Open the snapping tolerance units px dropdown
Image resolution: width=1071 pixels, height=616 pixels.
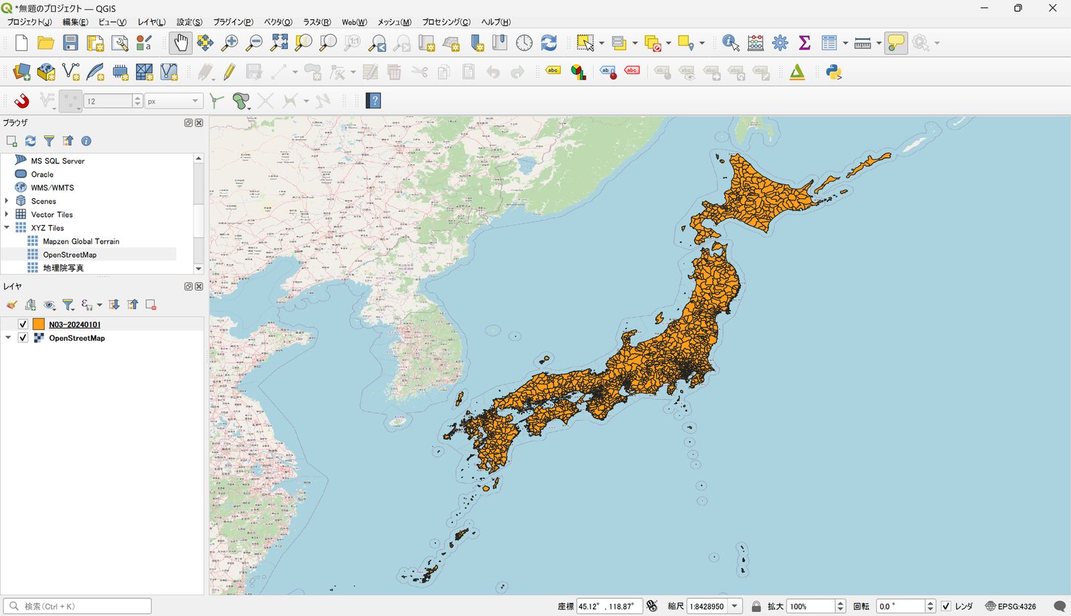click(x=174, y=101)
